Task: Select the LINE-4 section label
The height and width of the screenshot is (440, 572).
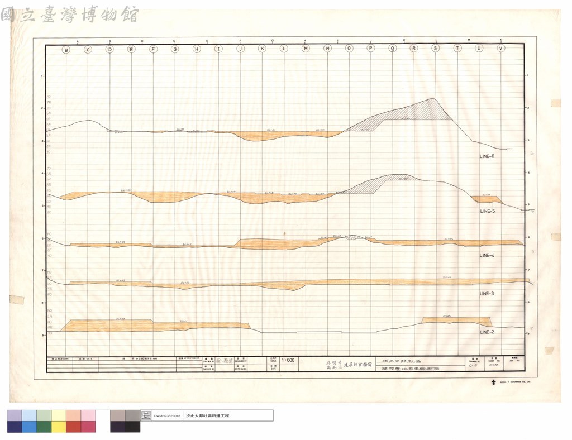Action: [x=487, y=255]
